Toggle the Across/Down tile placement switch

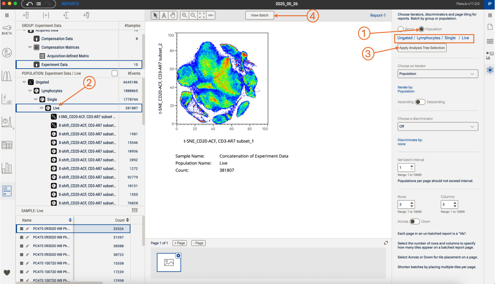(x=414, y=222)
